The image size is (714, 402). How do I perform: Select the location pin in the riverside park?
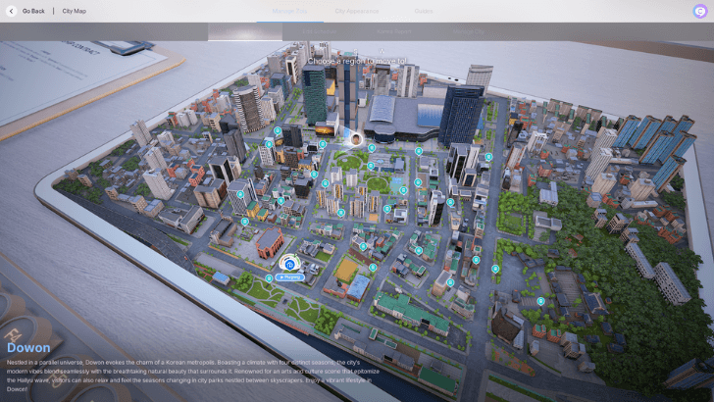coord(271,280)
